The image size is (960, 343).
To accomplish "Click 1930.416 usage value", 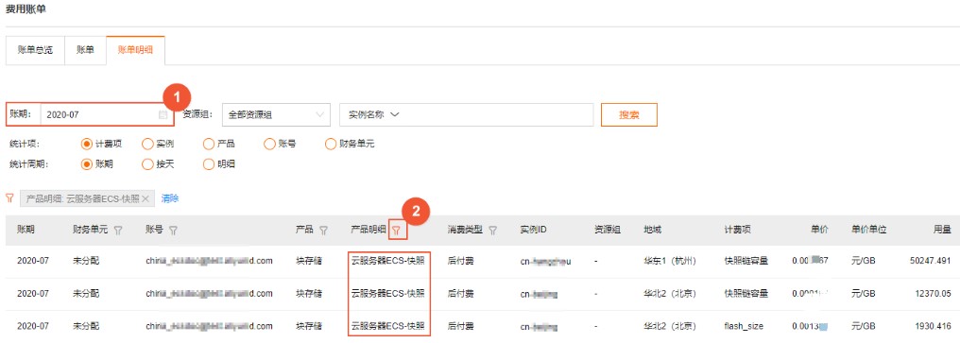I will 932,325.
